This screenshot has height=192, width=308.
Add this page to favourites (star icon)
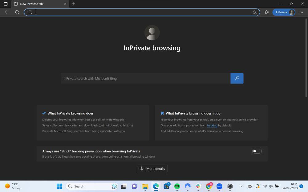(254, 12)
